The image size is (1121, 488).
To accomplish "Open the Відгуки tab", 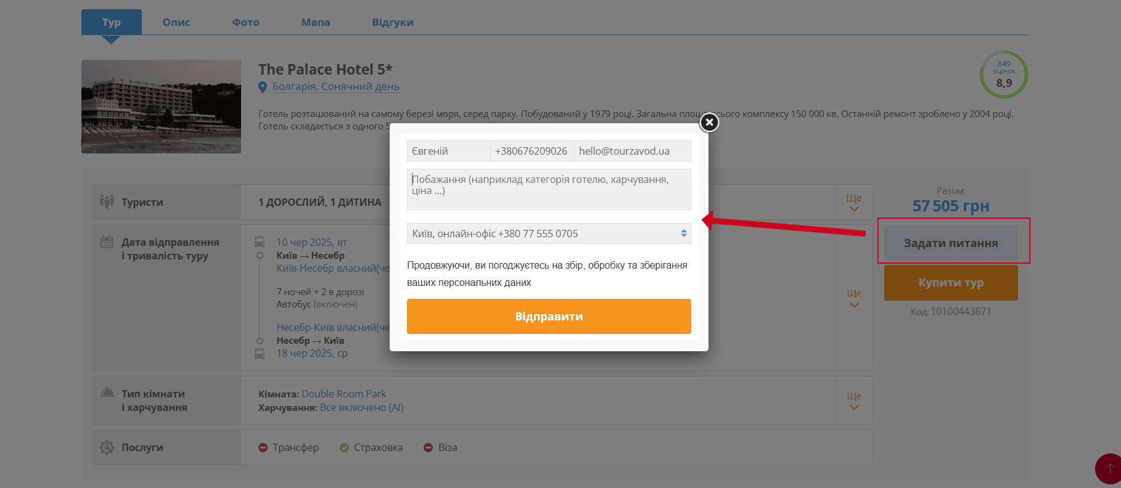I will coord(392,22).
